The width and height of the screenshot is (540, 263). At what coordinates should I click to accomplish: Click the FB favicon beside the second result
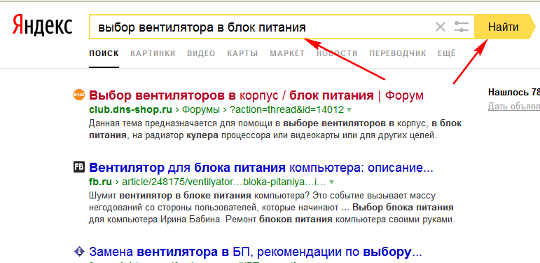[79, 167]
